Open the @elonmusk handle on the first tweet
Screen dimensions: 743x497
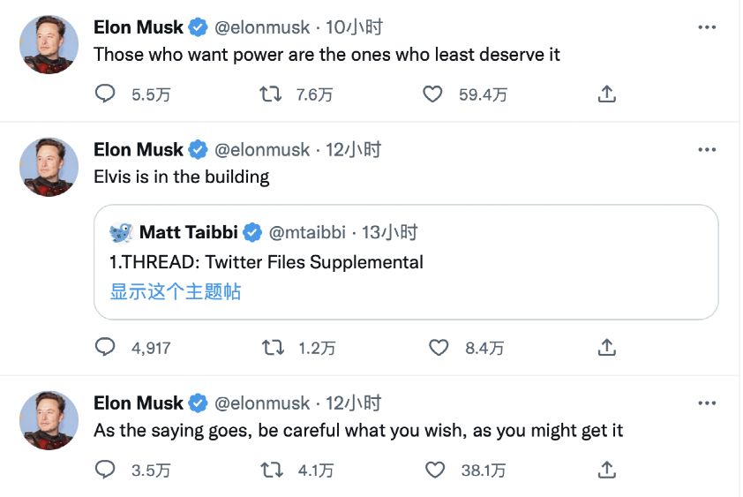(x=262, y=27)
